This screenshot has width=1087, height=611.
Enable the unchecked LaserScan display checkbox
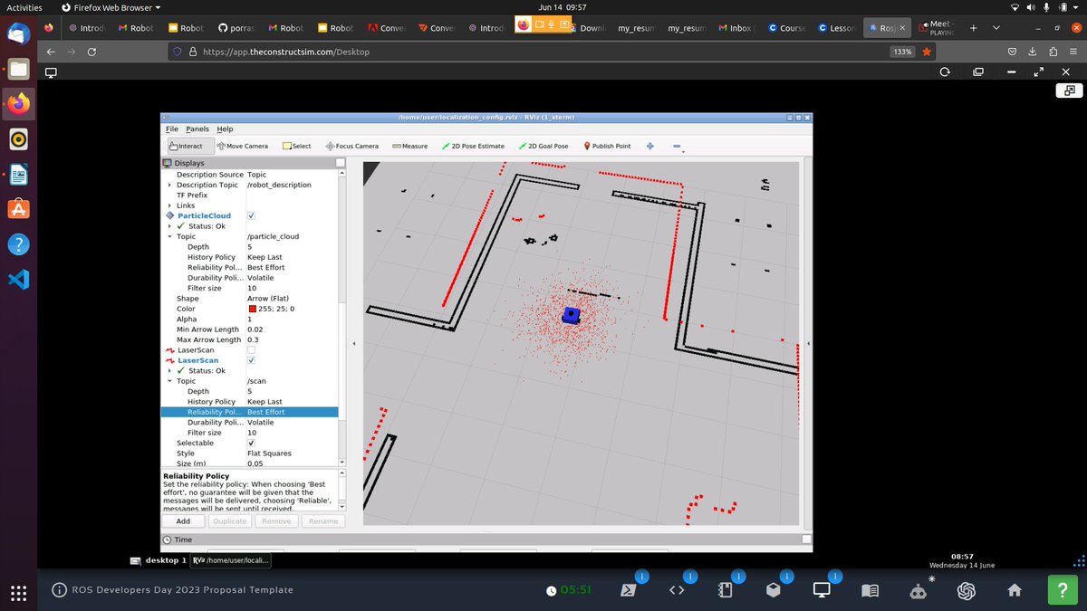click(x=251, y=349)
